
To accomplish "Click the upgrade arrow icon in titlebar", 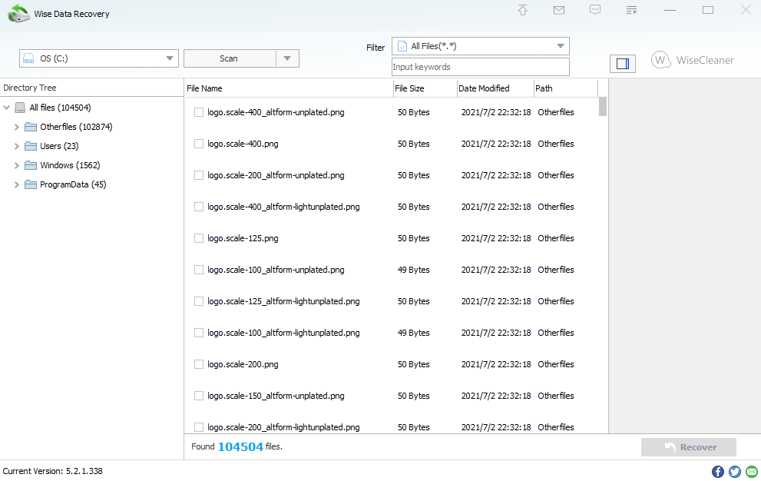I will coord(522,10).
